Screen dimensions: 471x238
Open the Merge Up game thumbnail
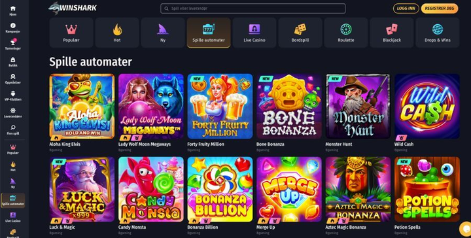(289, 189)
